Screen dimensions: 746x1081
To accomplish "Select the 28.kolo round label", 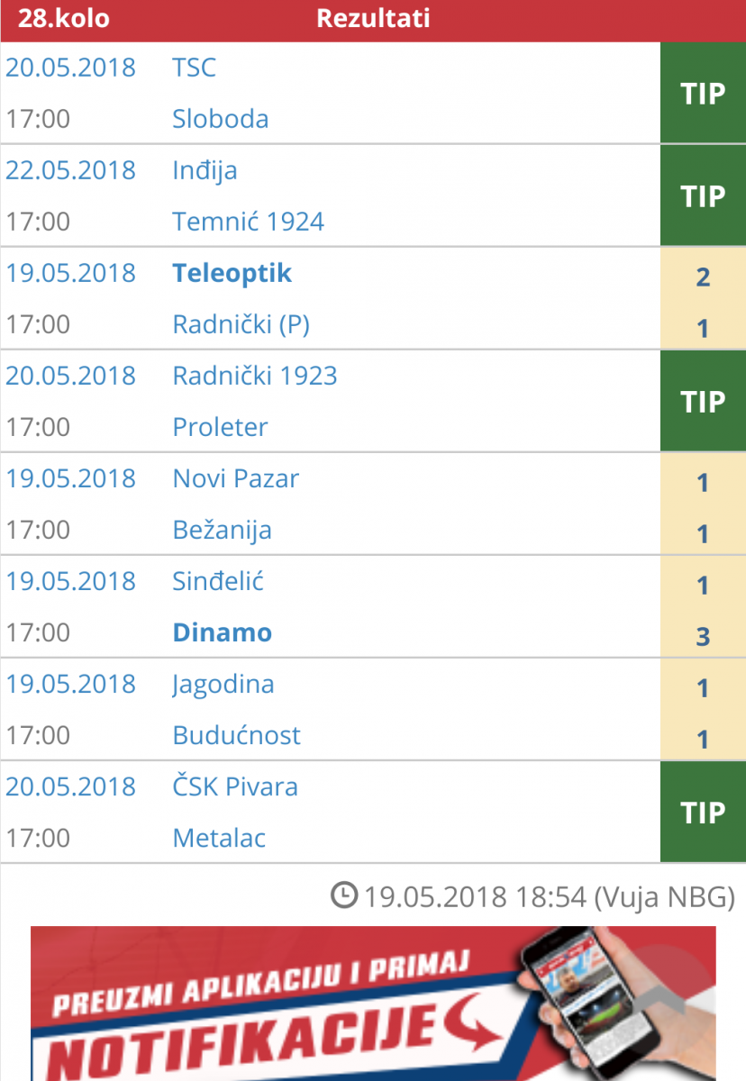I will coord(64,18).
